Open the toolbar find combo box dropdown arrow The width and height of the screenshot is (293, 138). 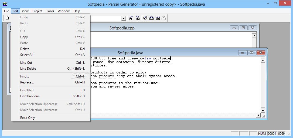point(124,18)
